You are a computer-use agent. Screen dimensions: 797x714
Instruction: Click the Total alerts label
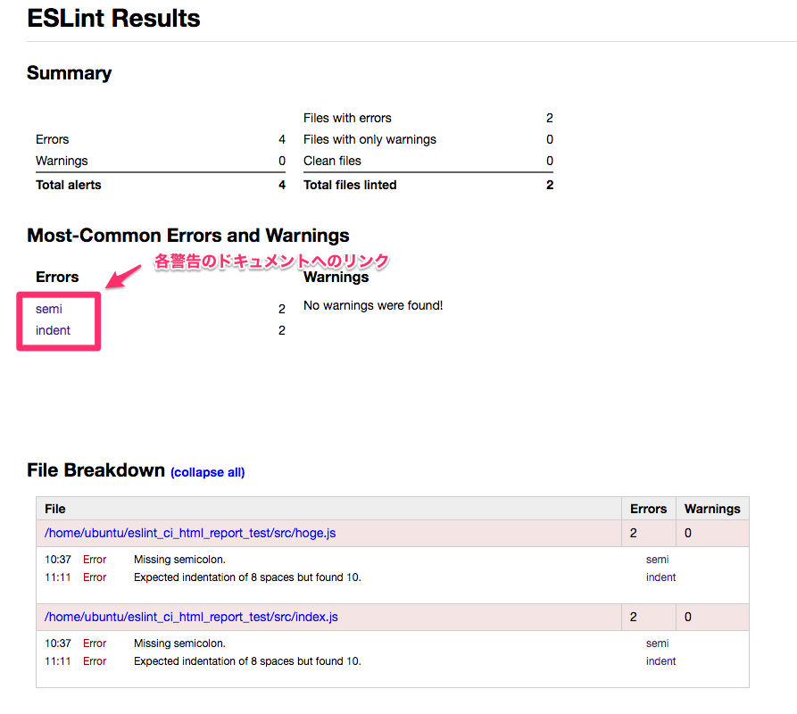[69, 185]
